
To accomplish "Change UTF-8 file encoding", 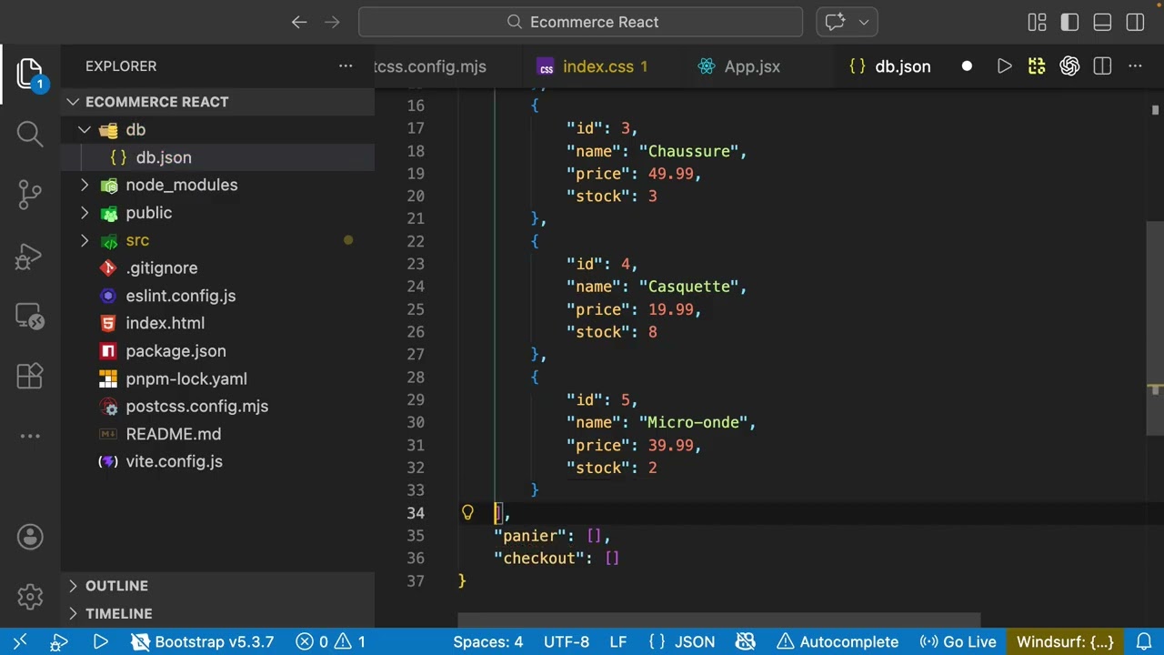I will click(x=567, y=642).
